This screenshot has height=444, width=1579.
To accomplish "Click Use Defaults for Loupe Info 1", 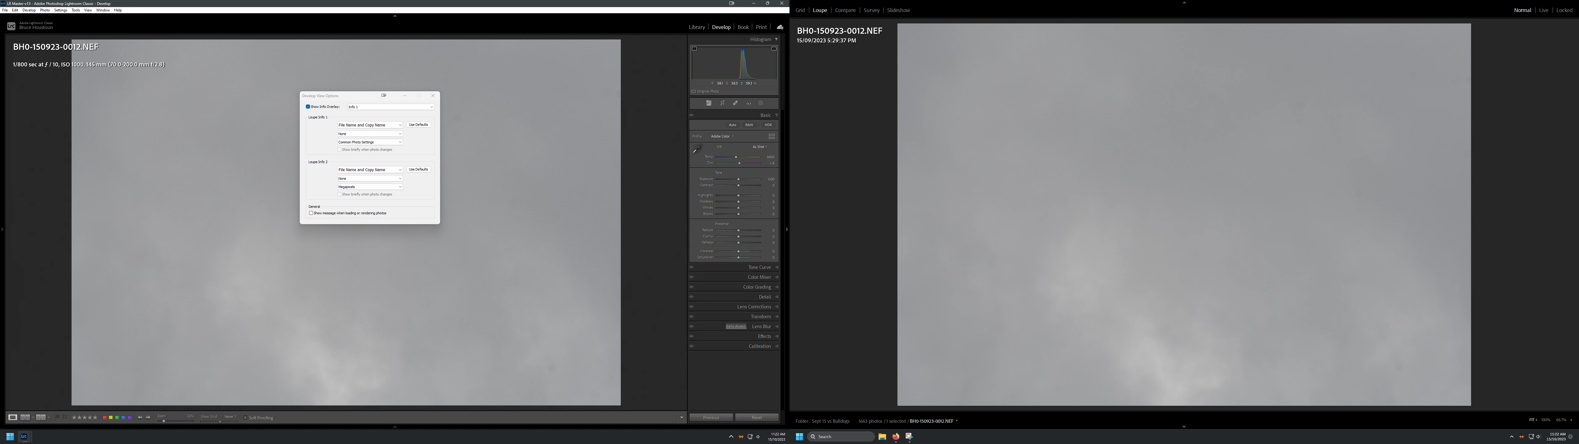I will point(418,125).
